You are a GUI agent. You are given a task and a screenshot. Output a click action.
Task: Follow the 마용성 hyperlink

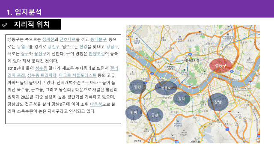(96, 104)
